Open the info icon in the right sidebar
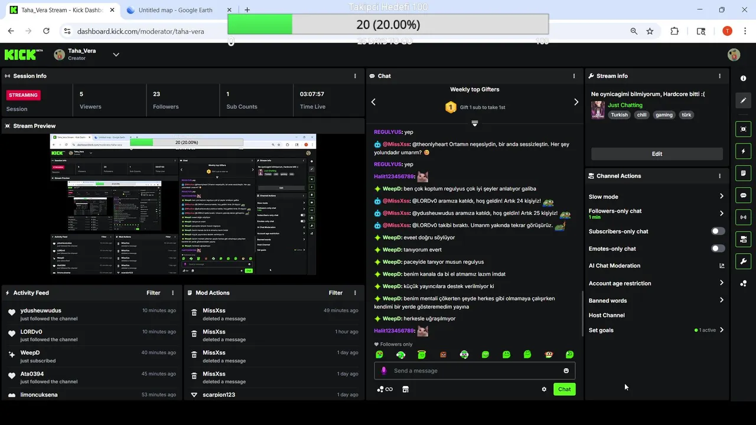Screen dimensions: 756x425 point(743,79)
